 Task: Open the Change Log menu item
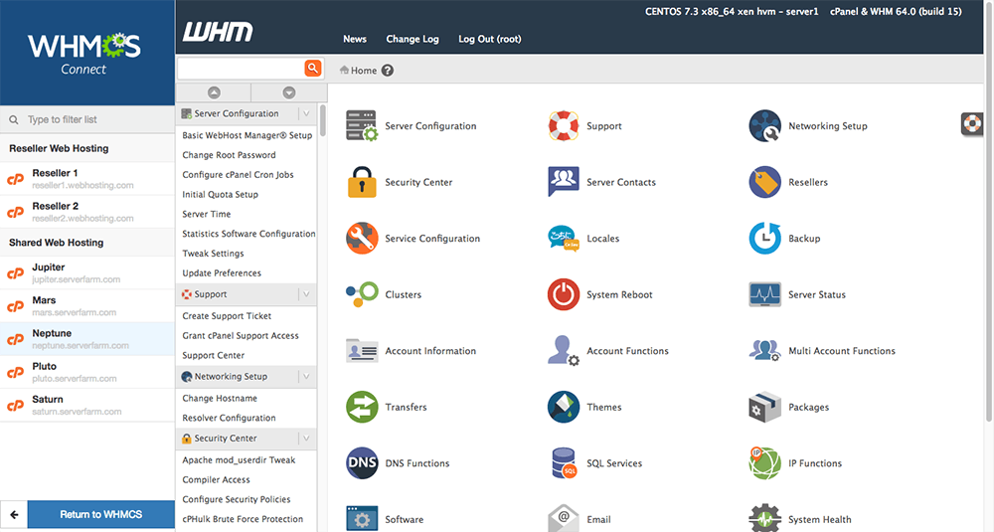(412, 39)
